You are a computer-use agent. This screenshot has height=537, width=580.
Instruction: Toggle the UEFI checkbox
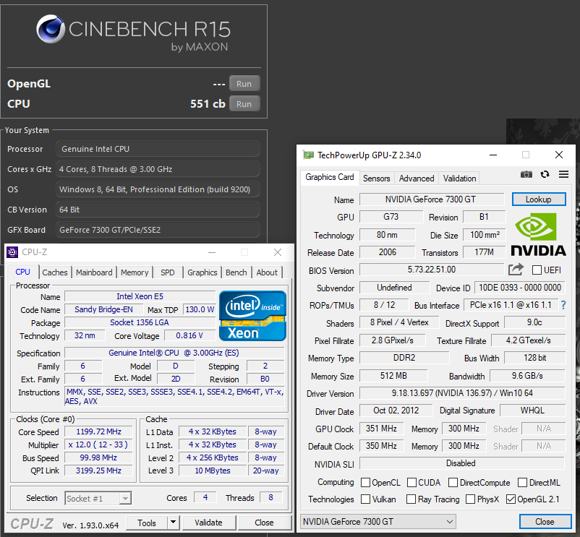pyautogui.click(x=537, y=270)
